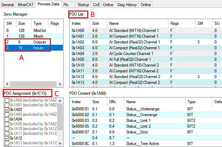Select the AI Cycle Counter Channel 1 row
Viewport: 222px width, 147px height.
click(136, 53)
